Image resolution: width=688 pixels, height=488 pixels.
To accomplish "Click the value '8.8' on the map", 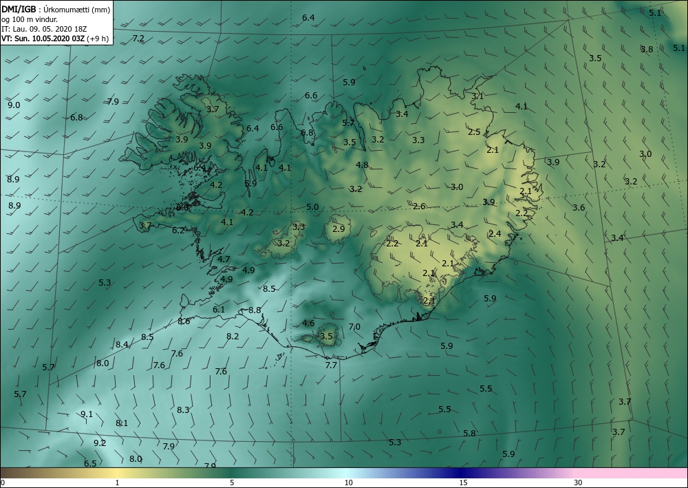I will coord(255,310).
